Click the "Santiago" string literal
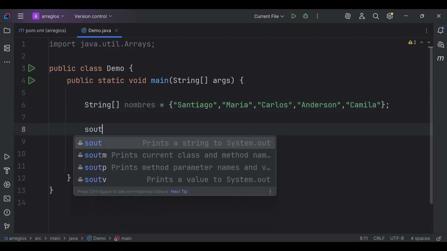 pyautogui.click(x=195, y=105)
